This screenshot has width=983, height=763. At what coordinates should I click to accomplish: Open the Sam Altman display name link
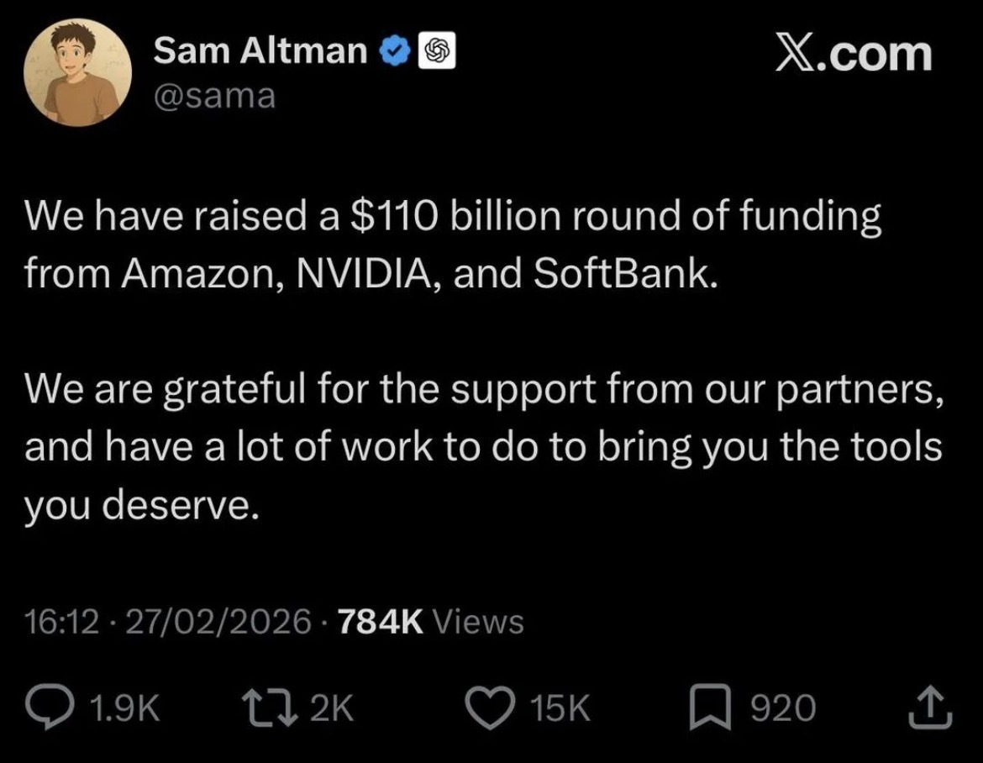[x=260, y=53]
